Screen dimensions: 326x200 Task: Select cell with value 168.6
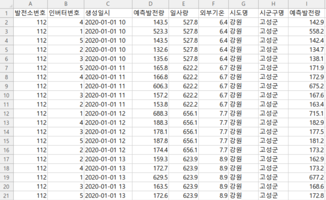307,187
